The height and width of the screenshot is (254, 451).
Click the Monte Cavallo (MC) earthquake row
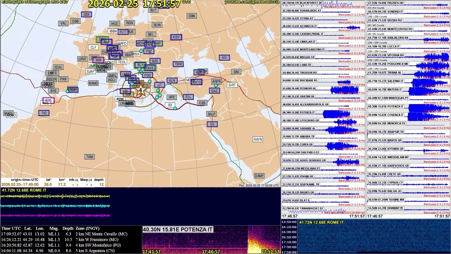click(64, 234)
